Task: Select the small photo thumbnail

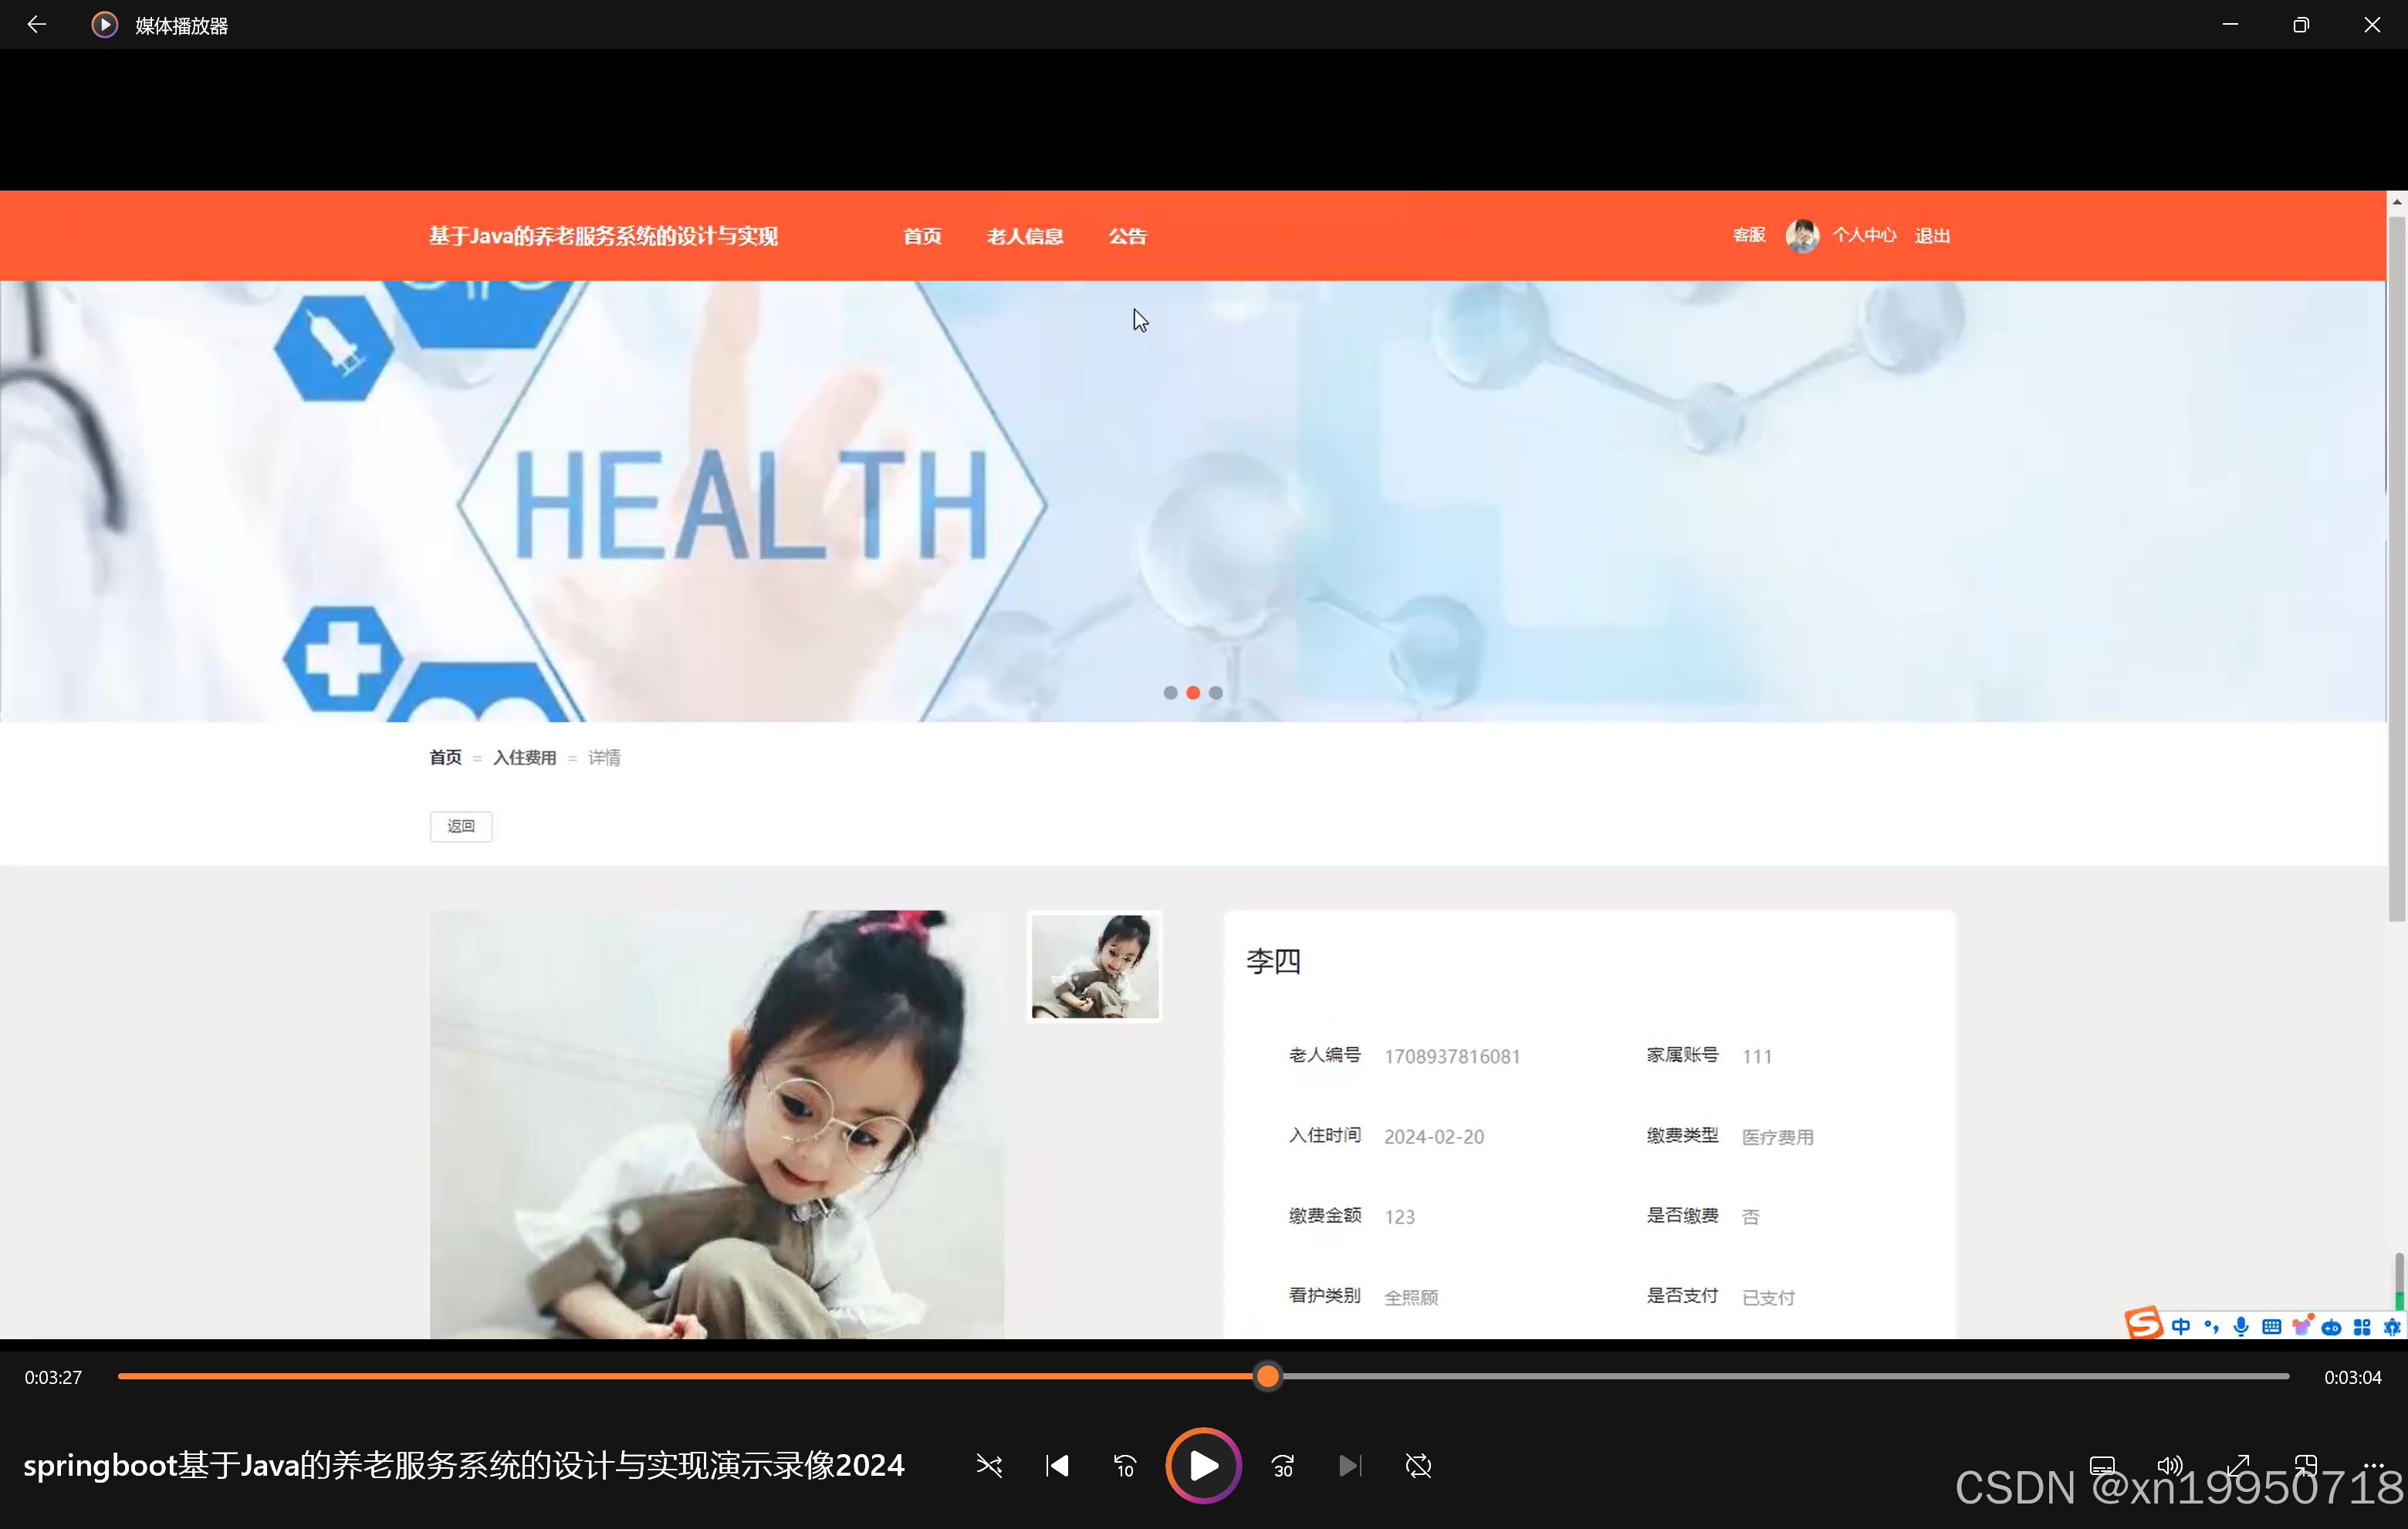Action: 1095,967
